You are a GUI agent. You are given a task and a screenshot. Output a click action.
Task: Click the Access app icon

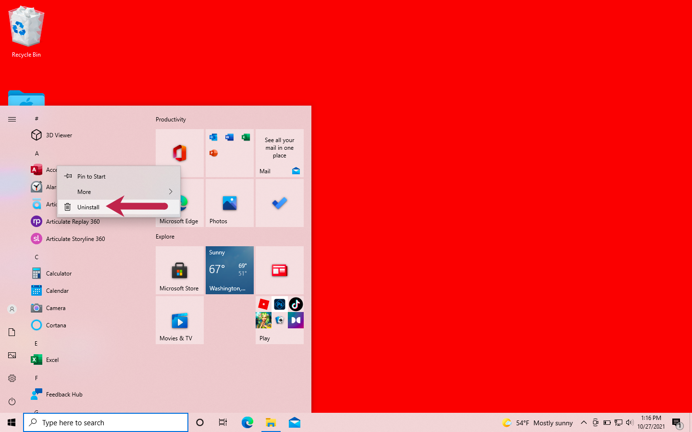click(x=37, y=170)
